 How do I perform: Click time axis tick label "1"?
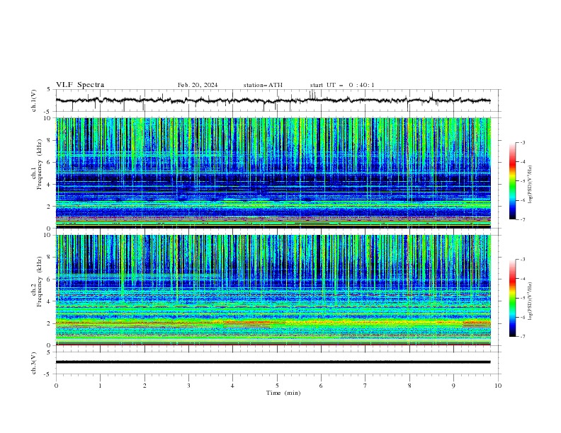(x=100, y=386)
